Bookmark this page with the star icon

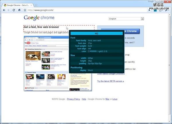(25, 10)
